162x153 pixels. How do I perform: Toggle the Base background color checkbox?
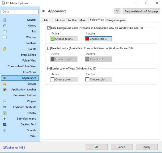(49, 28)
